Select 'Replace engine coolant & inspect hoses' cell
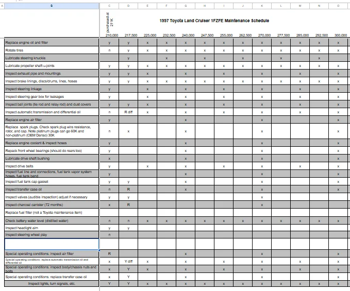Image resolution: width=350 pixels, height=291 pixels. (x=52, y=143)
